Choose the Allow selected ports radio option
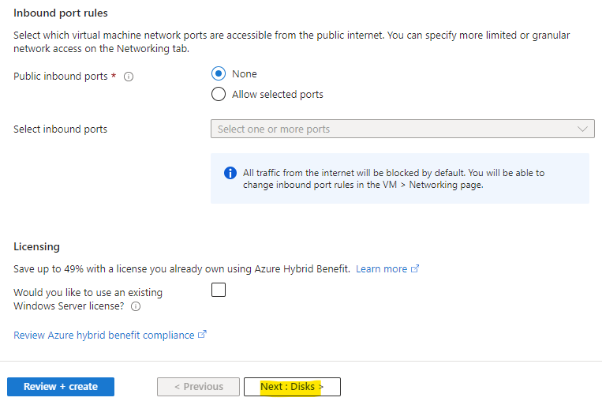Image resolution: width=602 pixels, height=405 pixels. click(219, 94)
